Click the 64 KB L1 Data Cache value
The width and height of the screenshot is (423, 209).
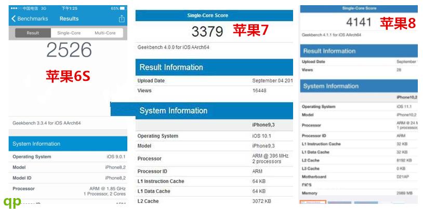point(259,191)
